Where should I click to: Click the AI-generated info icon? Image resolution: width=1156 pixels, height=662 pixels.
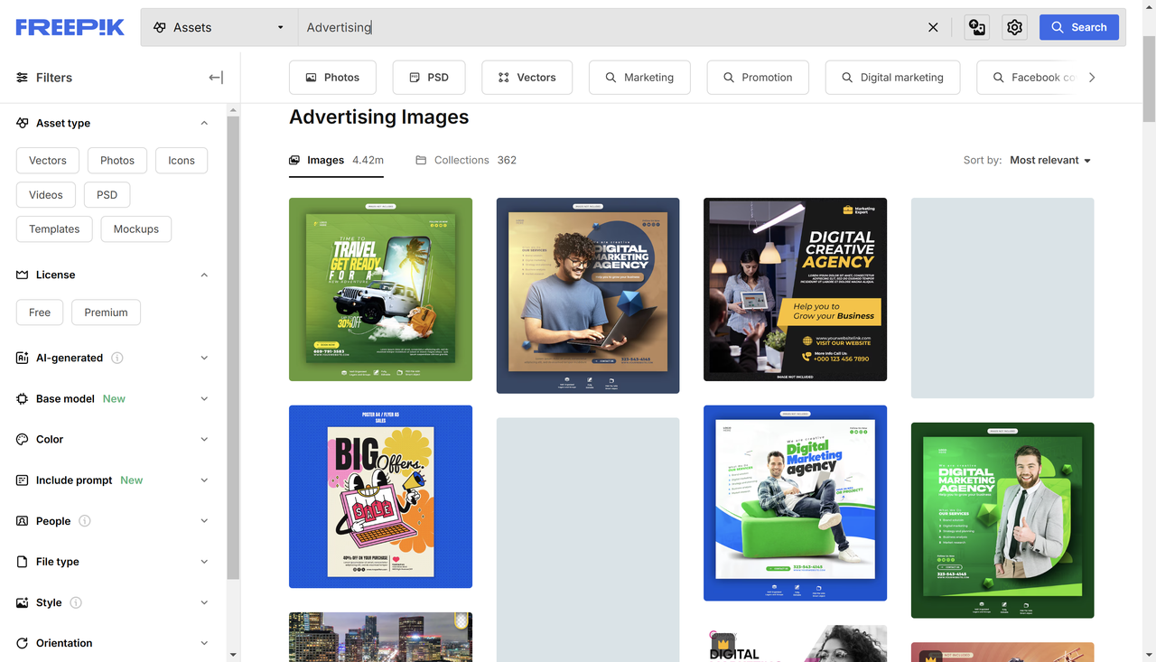pos(117,358)
